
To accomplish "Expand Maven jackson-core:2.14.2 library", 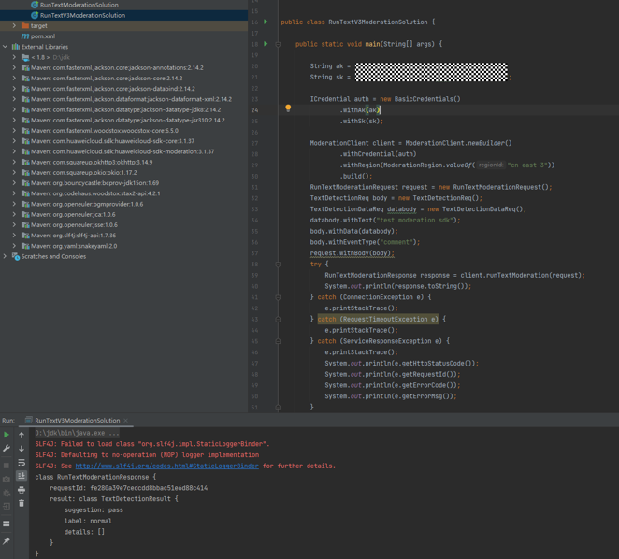I will (14, 79).
